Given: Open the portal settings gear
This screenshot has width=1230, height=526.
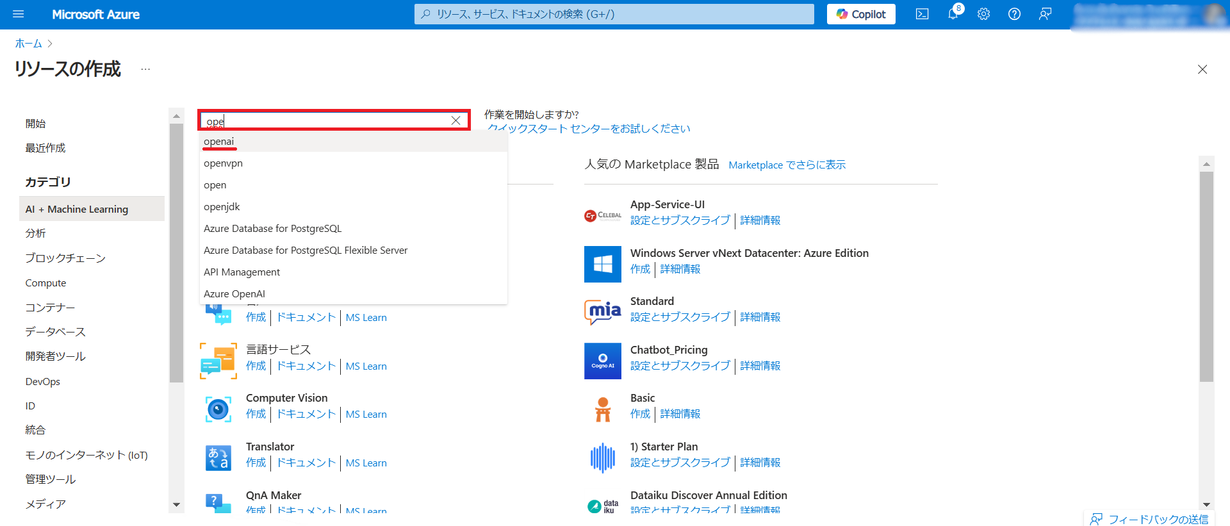Looking at the screenshot, I should tap(983, 14).
